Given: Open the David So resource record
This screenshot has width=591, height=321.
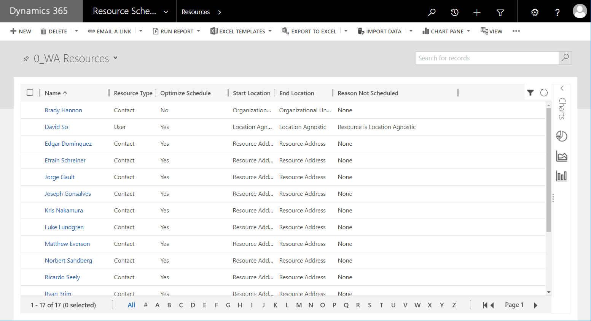Looking at the screenshot, I should (56, 127).
